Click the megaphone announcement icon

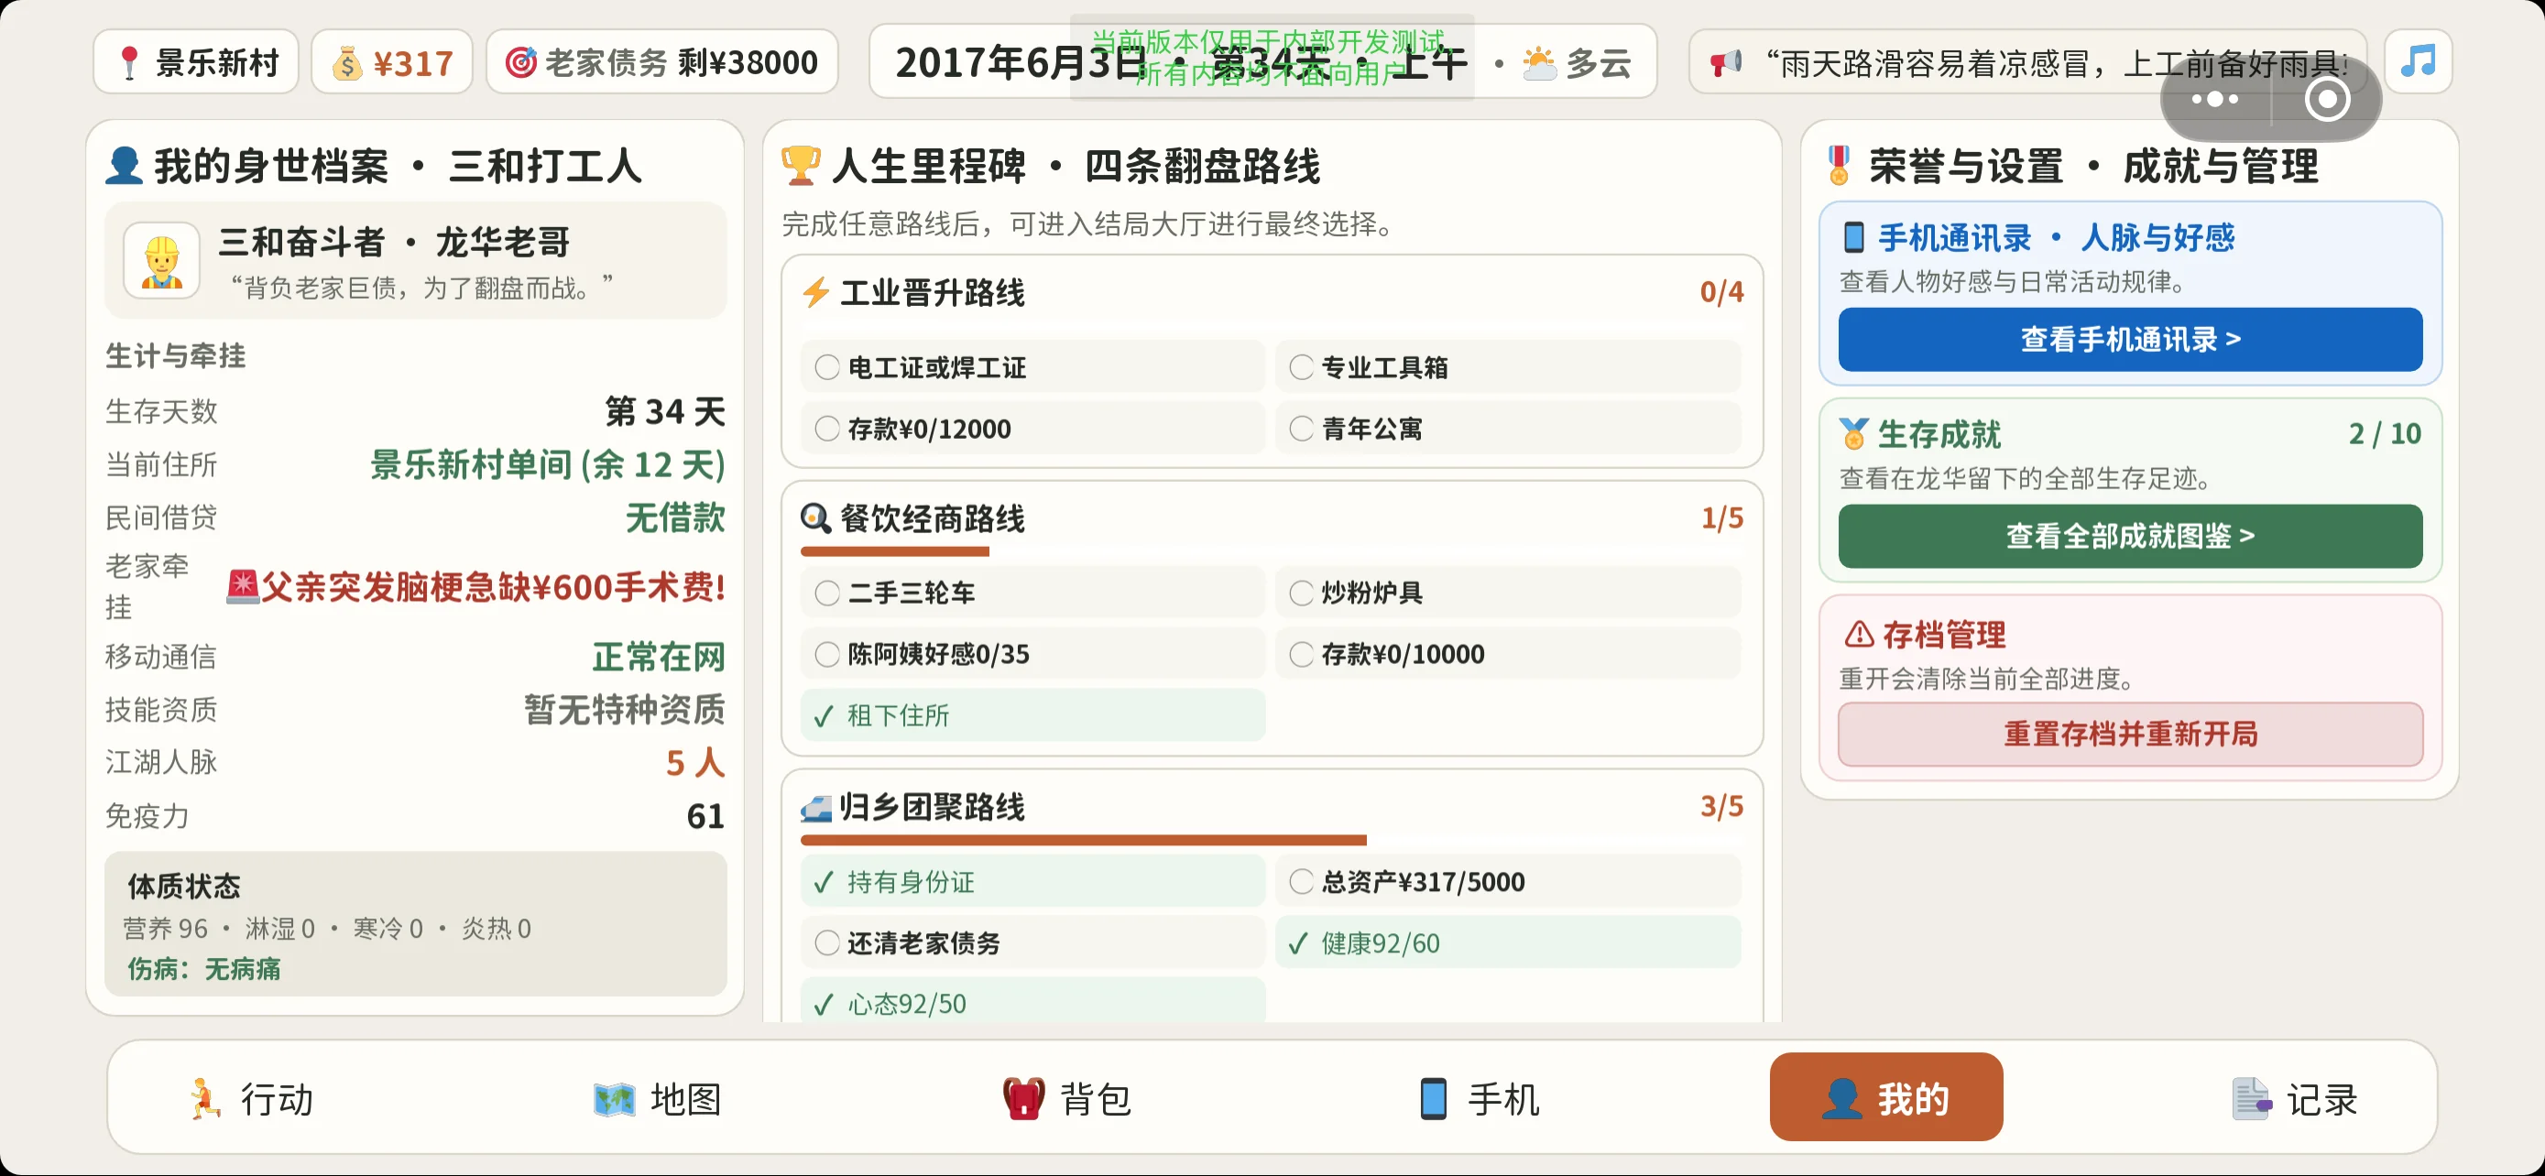1725,63
